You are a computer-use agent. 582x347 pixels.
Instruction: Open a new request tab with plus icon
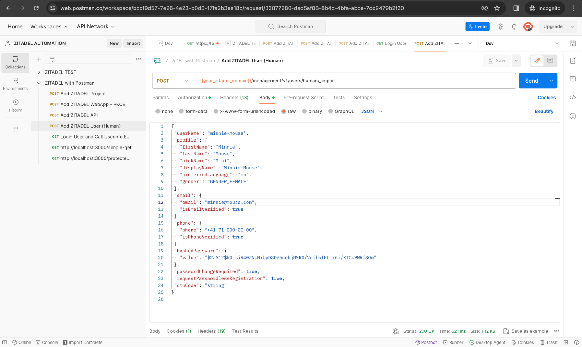click(x=457, y=43)
